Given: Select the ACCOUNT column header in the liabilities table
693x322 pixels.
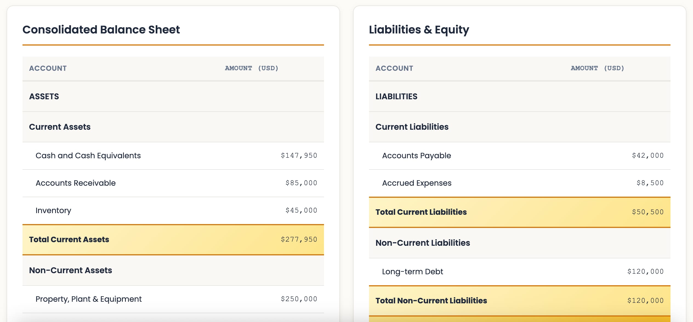Looking at the screenshot, I should pyautogui.click(x=394, y=68).
